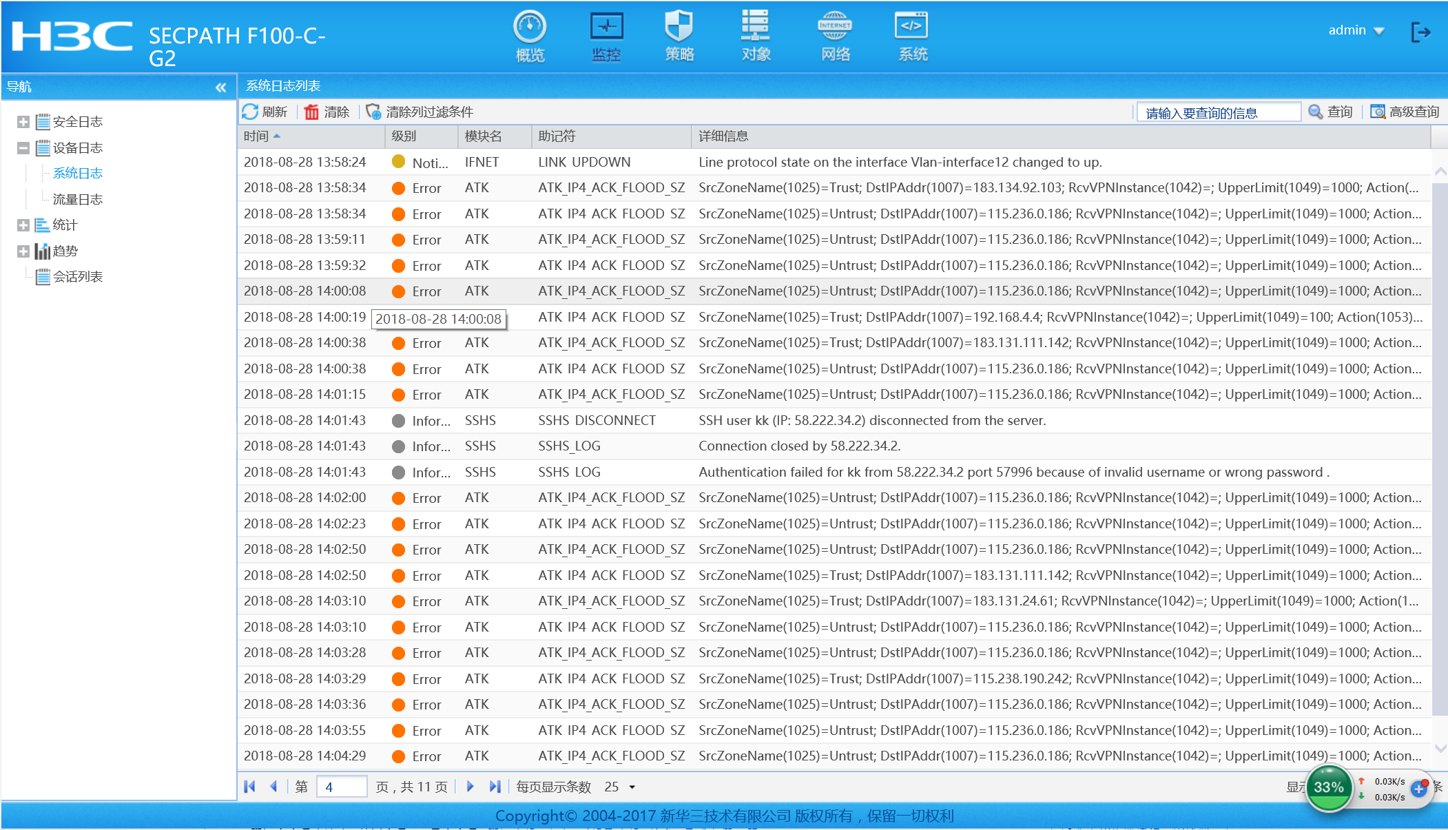This screenshot has width=1448, height=830.
Task: Open the 每页显示条数 page size dropdown
Action: click(x=632, y=787)
